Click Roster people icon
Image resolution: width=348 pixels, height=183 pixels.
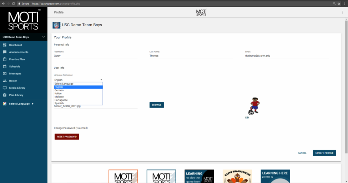[5, 81]
